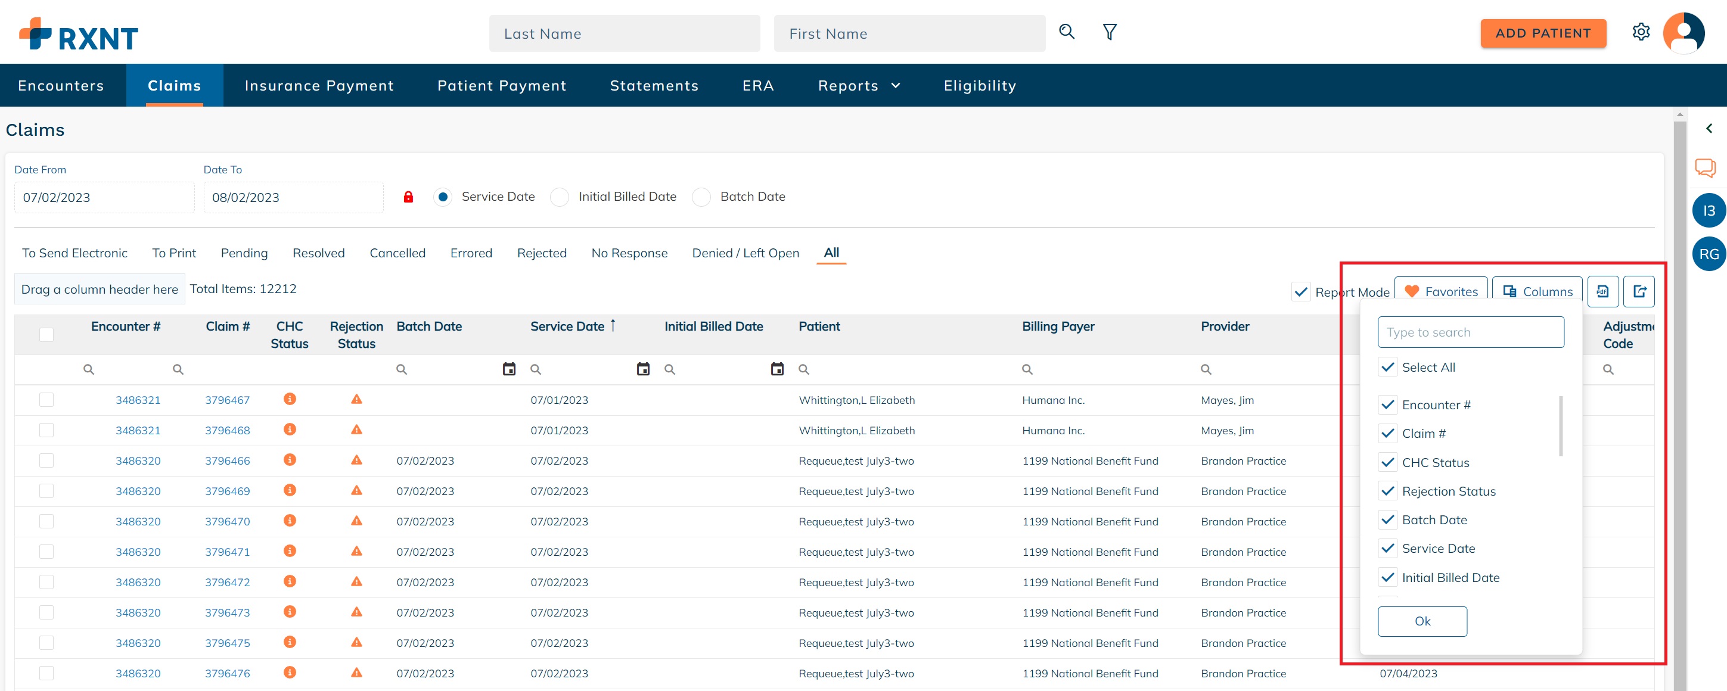Collapse the right sidebar chevron
Image resolution: width=1727 pixels, height=691 pixels.
point(1708,128)
